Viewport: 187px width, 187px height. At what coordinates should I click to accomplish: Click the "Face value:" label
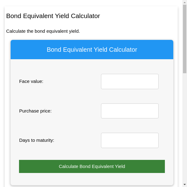coord(31,81)
